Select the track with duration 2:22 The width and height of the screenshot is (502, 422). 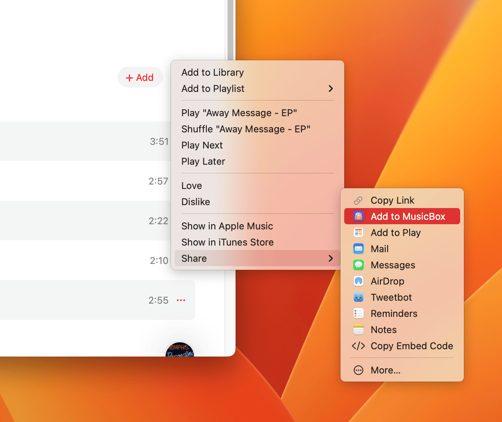tap(84, 221)
